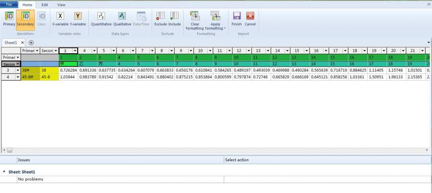Open the column 4 header dropdown

pyautogui.click(x=94, y=51)
